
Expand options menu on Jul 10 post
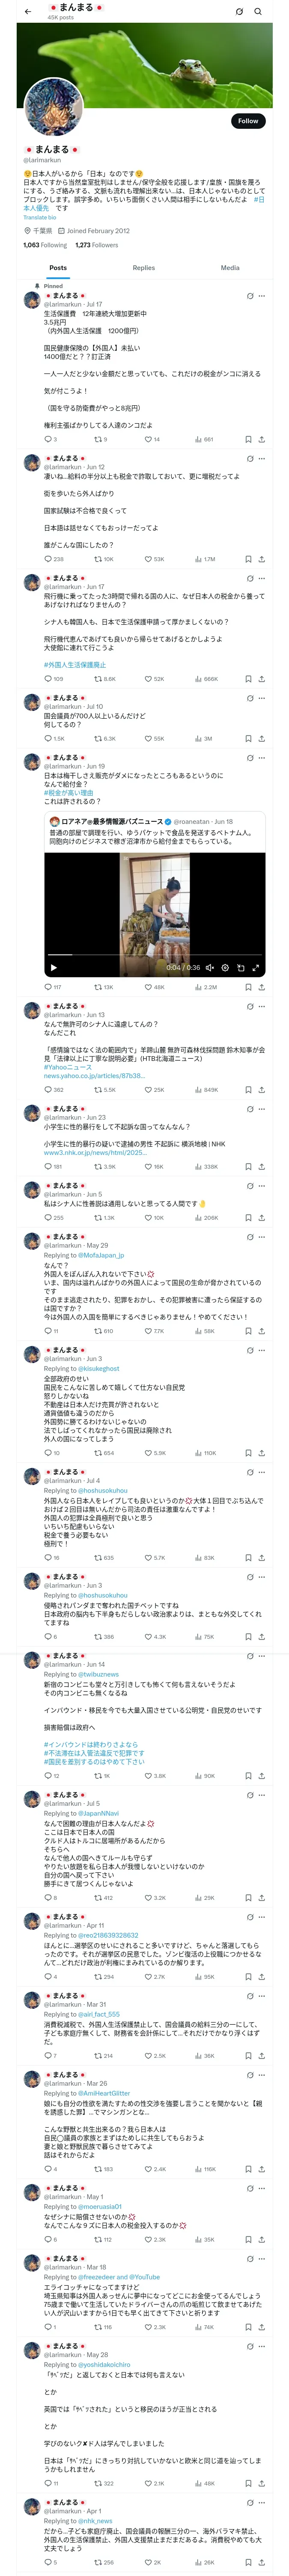click(261, 698)
